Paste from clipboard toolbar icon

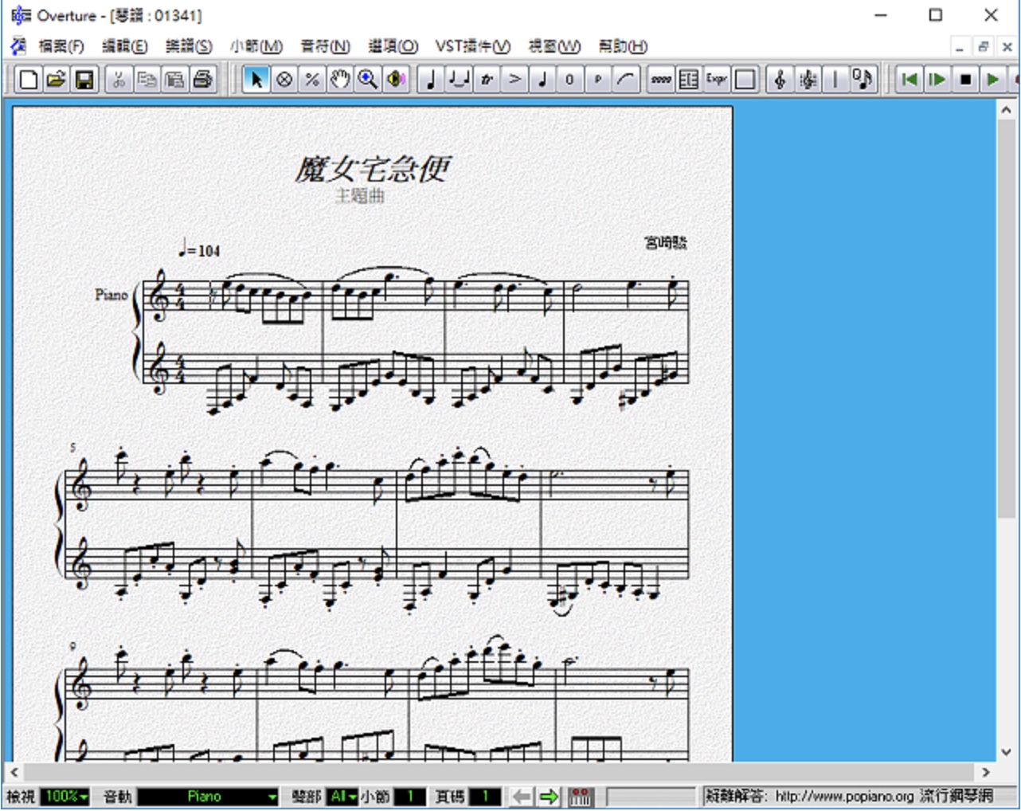pyautogui.click(x=174, y=80)
